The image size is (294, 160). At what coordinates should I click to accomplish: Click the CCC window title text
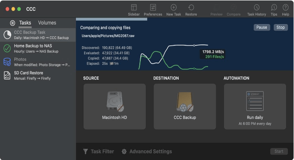point(31,9)
